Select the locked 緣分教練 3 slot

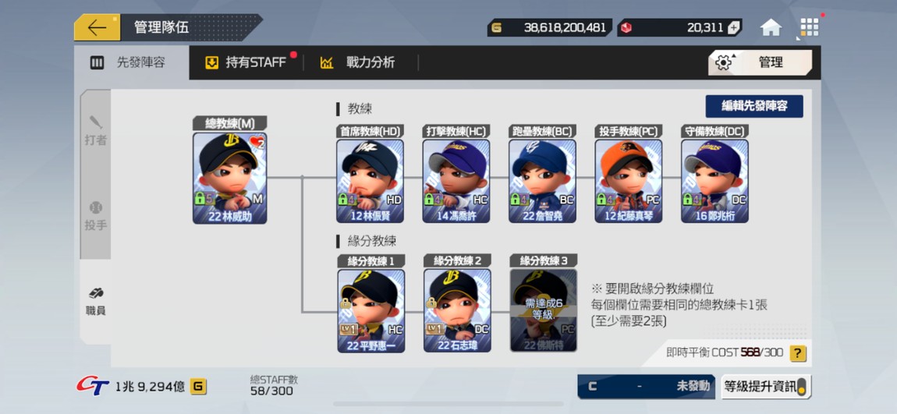(x=543, y=310)
